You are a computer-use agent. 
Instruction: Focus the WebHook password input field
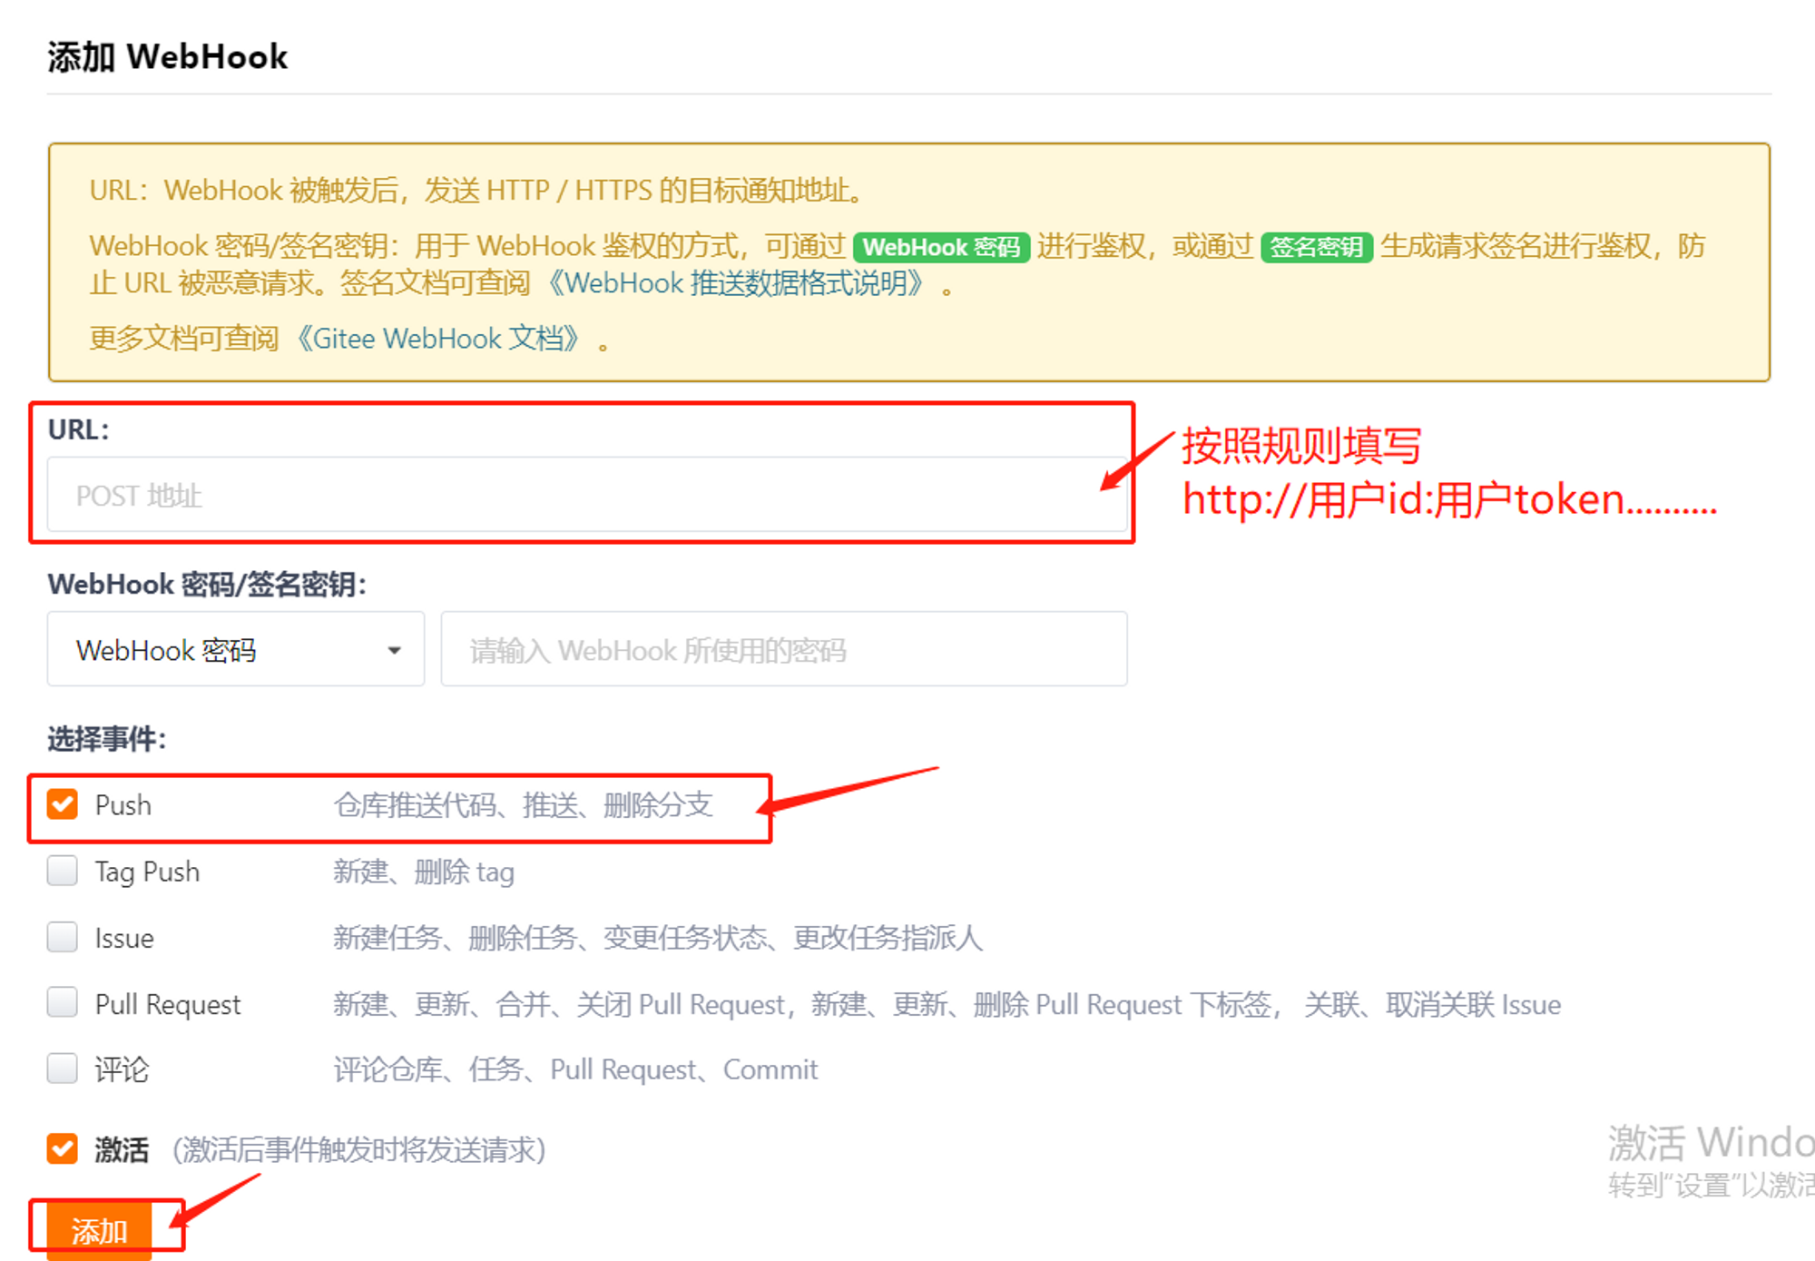783,649
